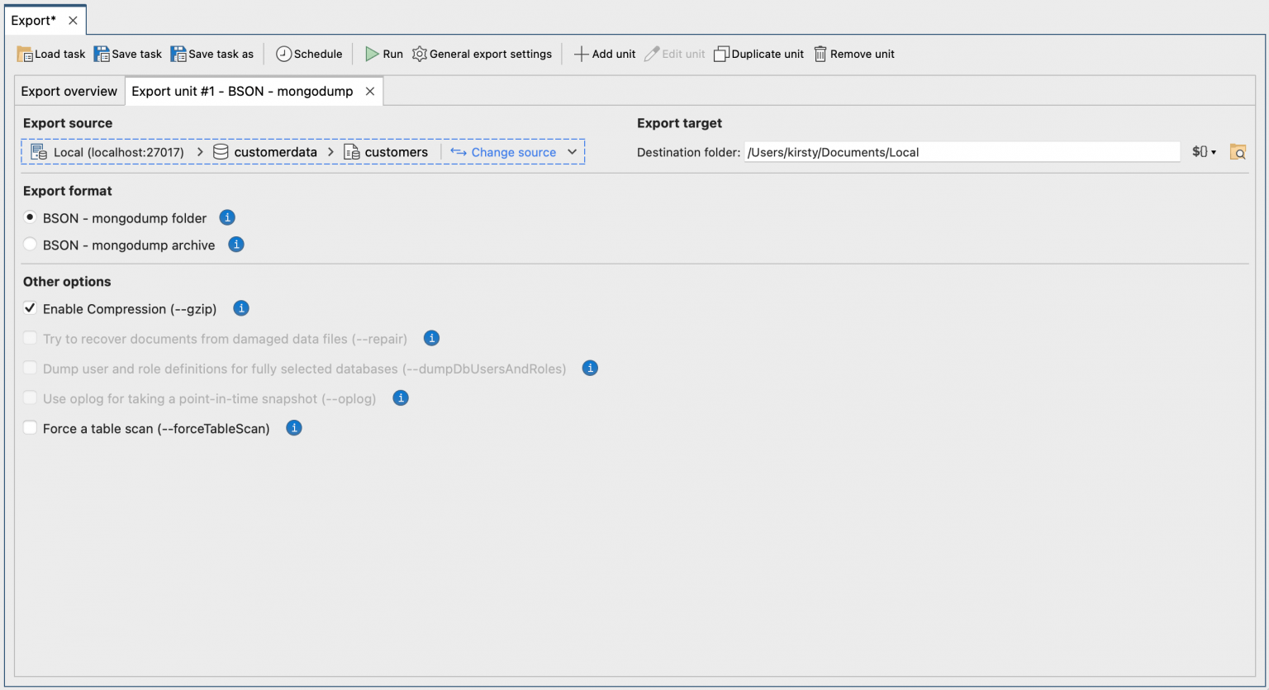Screen dimensions: 1269x690
Task: Select the Export unit #1 tab
Action: tap(240, 91)
